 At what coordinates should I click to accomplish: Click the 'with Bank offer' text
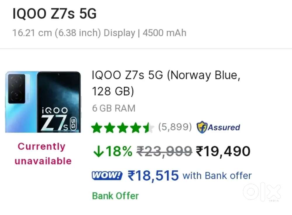tap(217, 176)
